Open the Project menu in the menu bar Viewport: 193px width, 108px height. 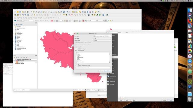10,1
